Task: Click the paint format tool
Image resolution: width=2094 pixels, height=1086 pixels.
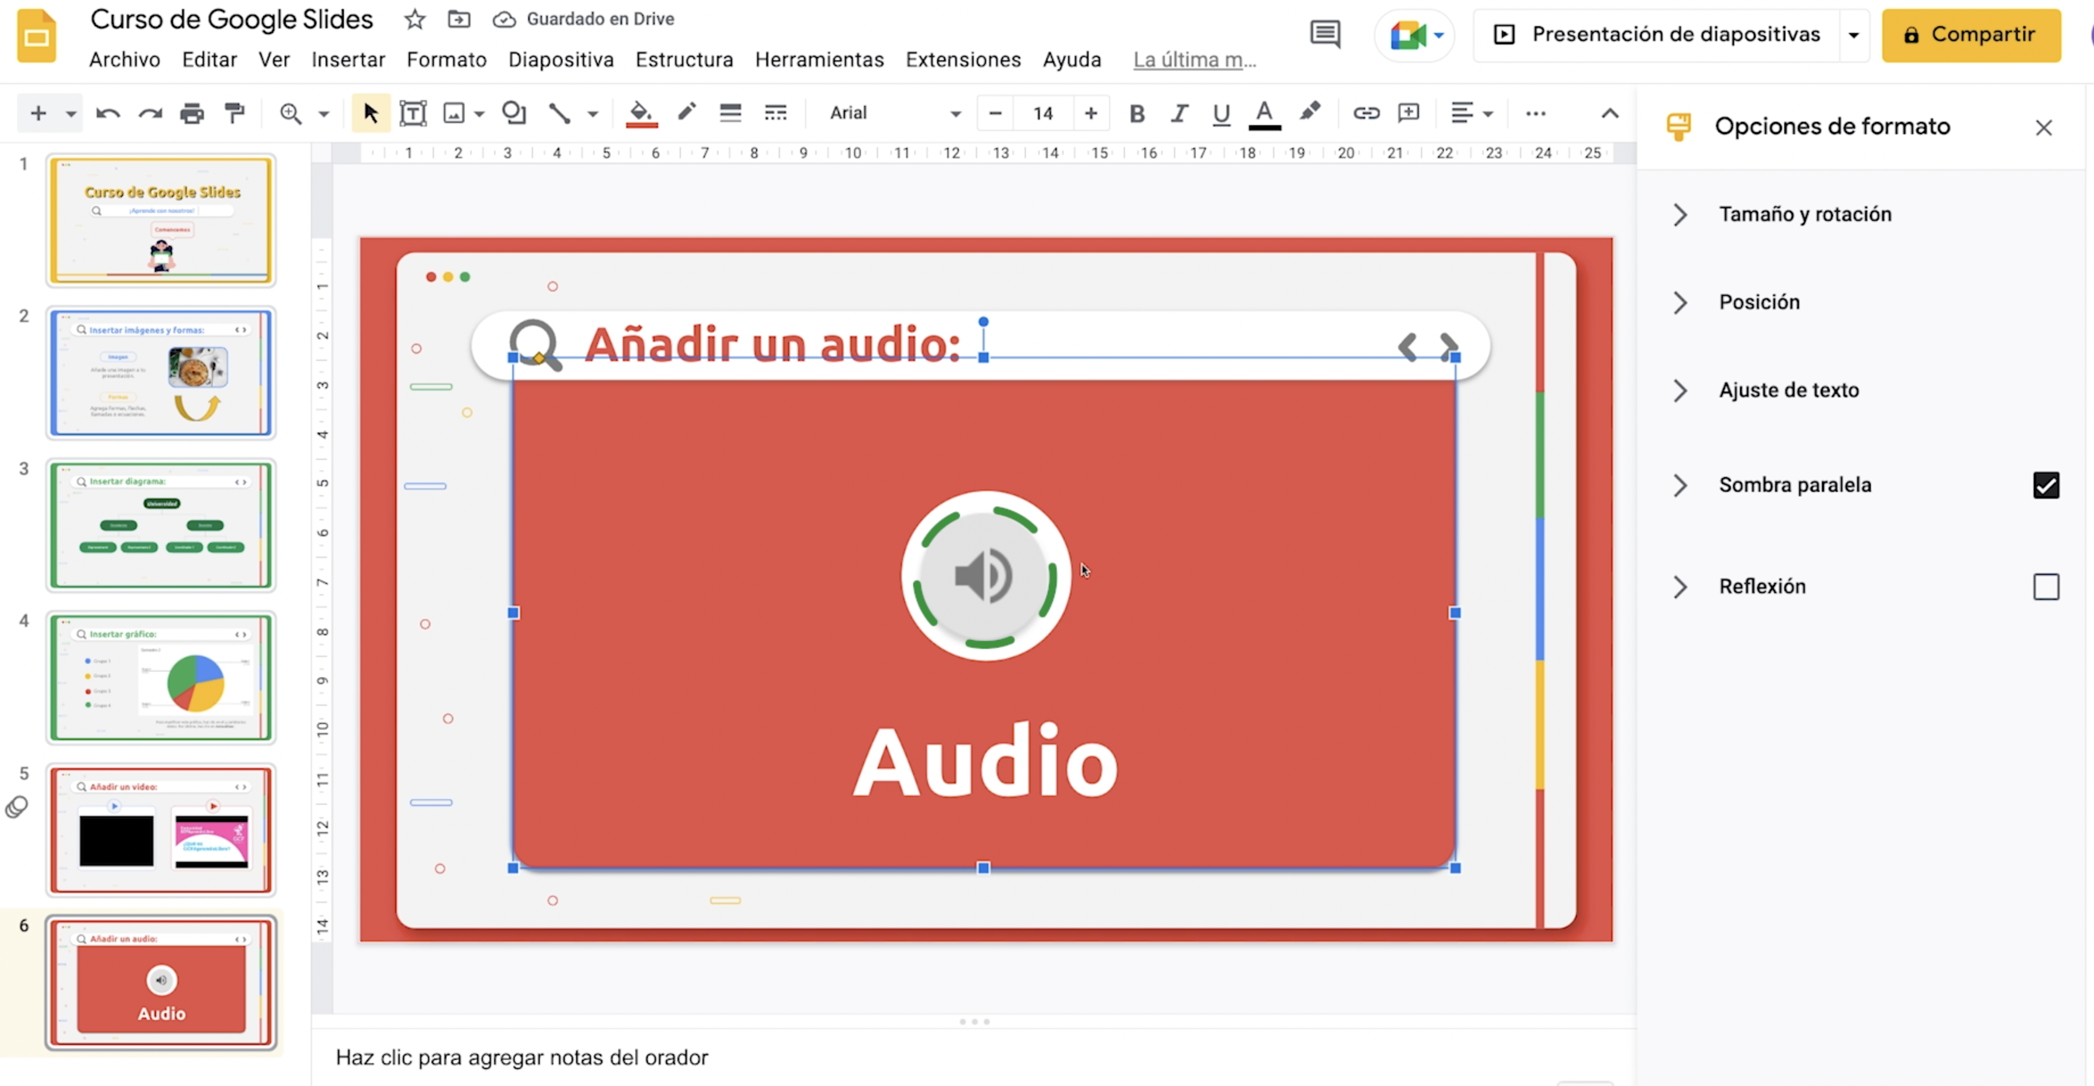Action: [234, 113]
